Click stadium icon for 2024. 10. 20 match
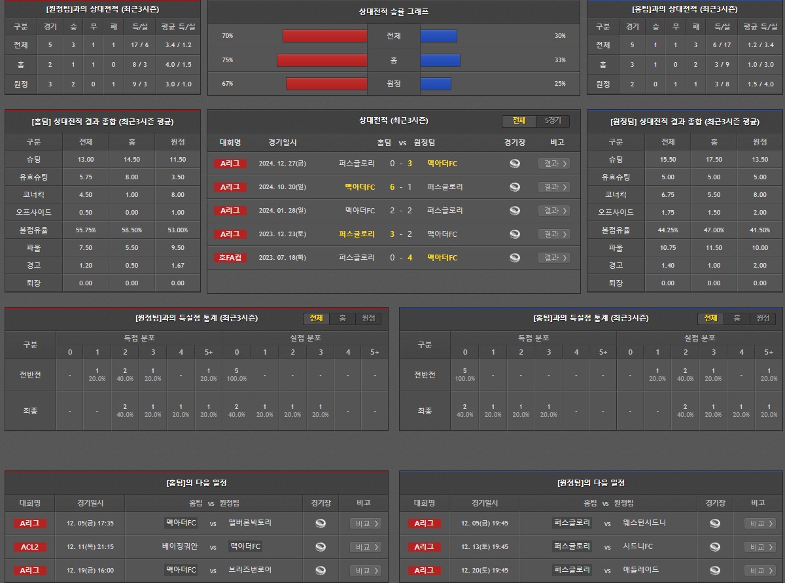 pos(515,187)
